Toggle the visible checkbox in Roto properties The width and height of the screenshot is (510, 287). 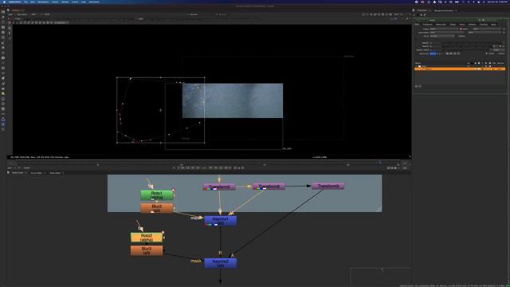487,53
